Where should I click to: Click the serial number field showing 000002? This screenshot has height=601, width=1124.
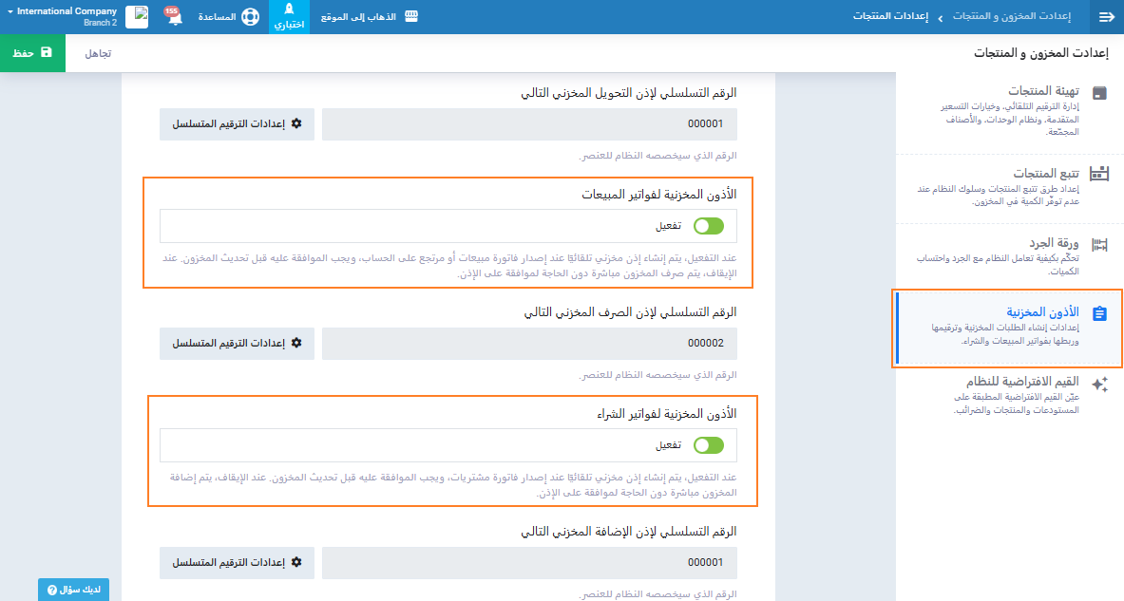click(529, 343)
